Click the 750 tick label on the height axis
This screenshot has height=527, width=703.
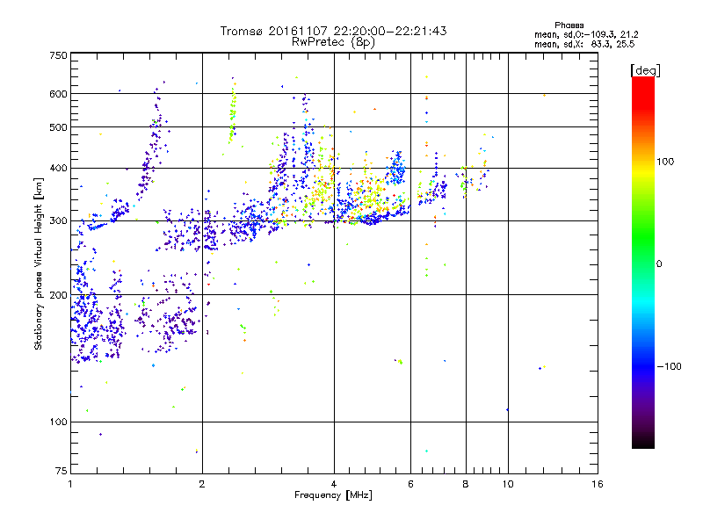point(58,55)
